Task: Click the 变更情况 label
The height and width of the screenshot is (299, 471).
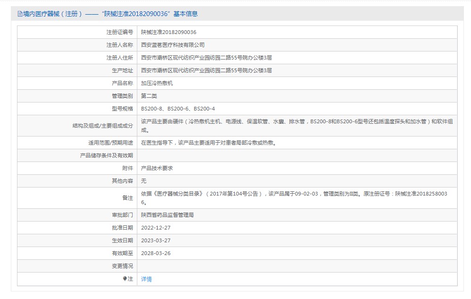Action: click(x=122, y=266)
